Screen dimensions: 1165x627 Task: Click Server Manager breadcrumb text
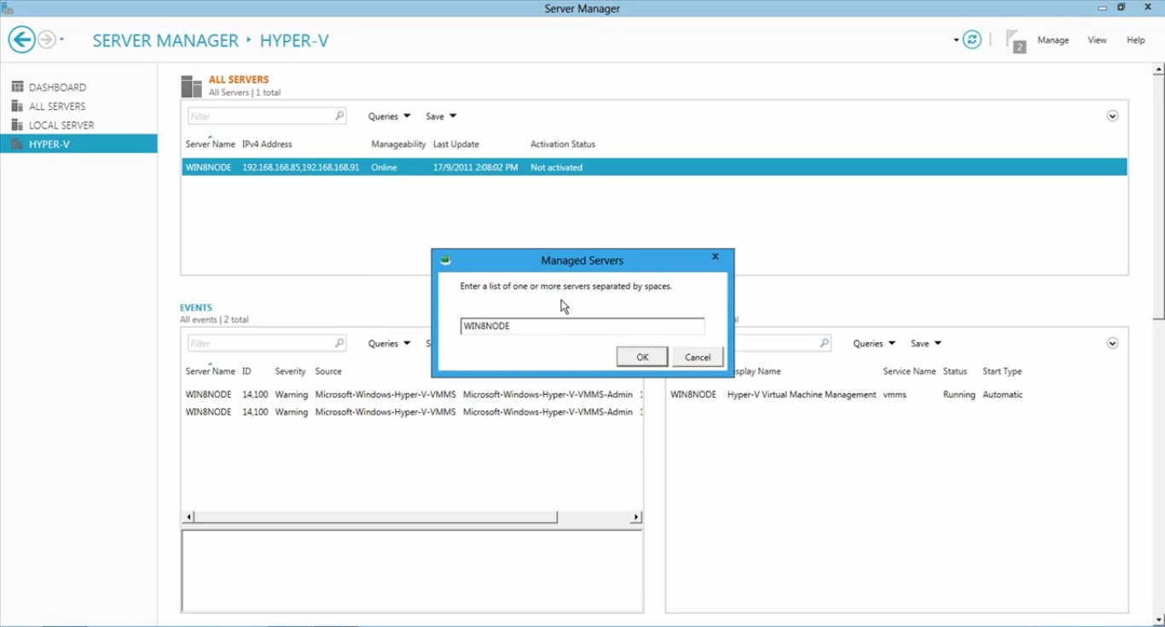(165, 41)
